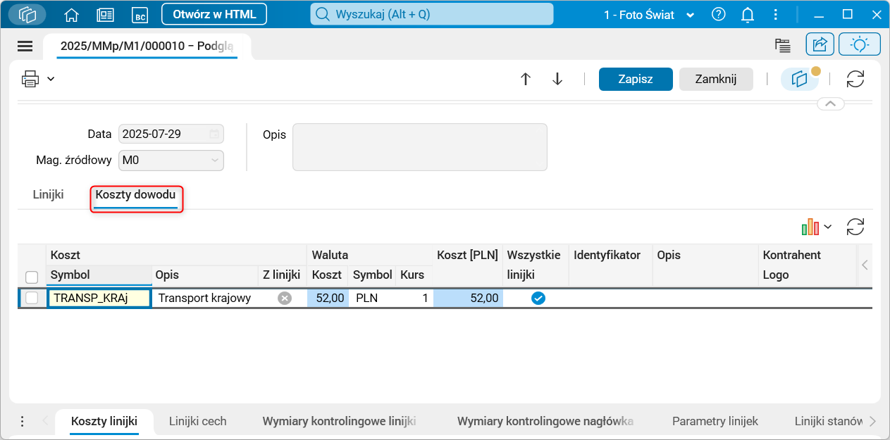890x440 pixels.
Task: Open the help question mark icon
Action: tap(719, 14)
